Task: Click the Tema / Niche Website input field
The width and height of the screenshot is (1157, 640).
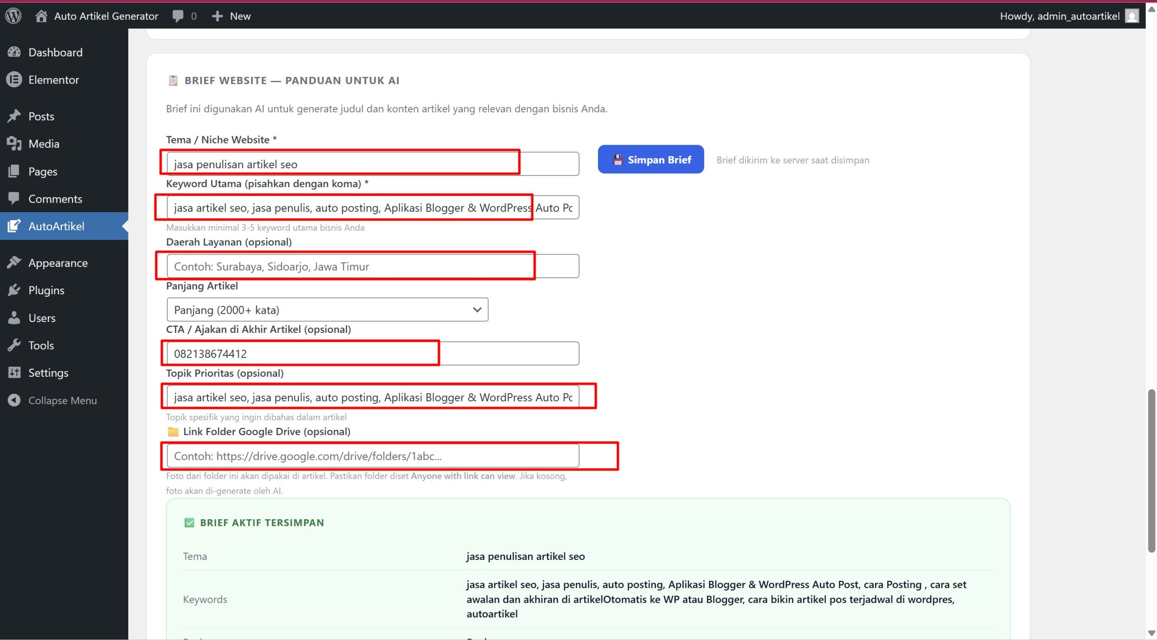Action: [372, 164]
